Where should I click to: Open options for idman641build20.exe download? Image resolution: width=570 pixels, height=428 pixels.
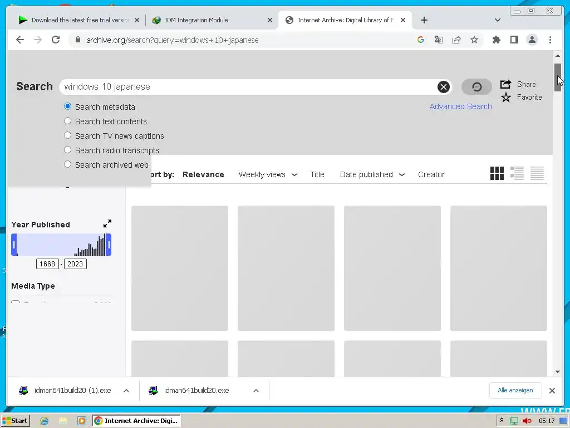[256, 391]
